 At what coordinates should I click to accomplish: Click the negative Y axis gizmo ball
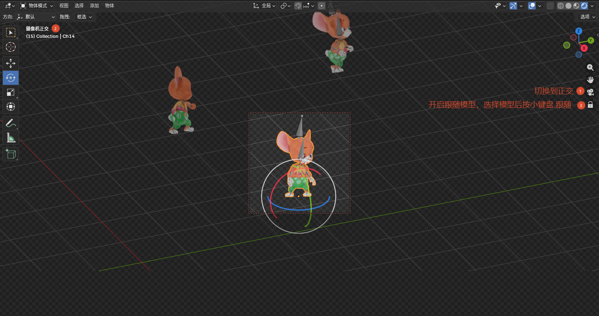click(567, 45)
